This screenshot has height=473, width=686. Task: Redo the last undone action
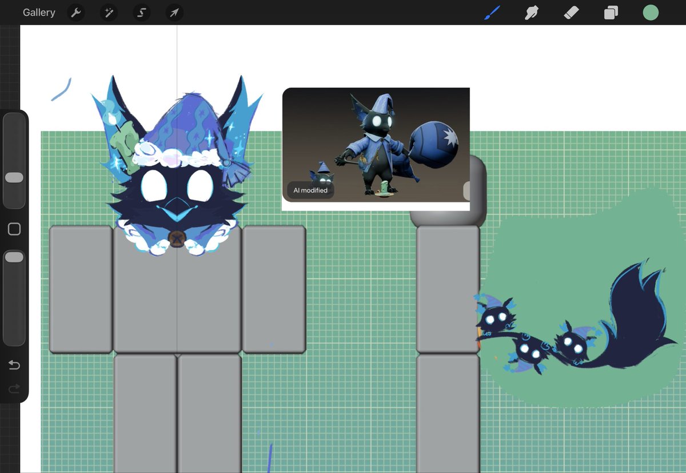(14, 389)
